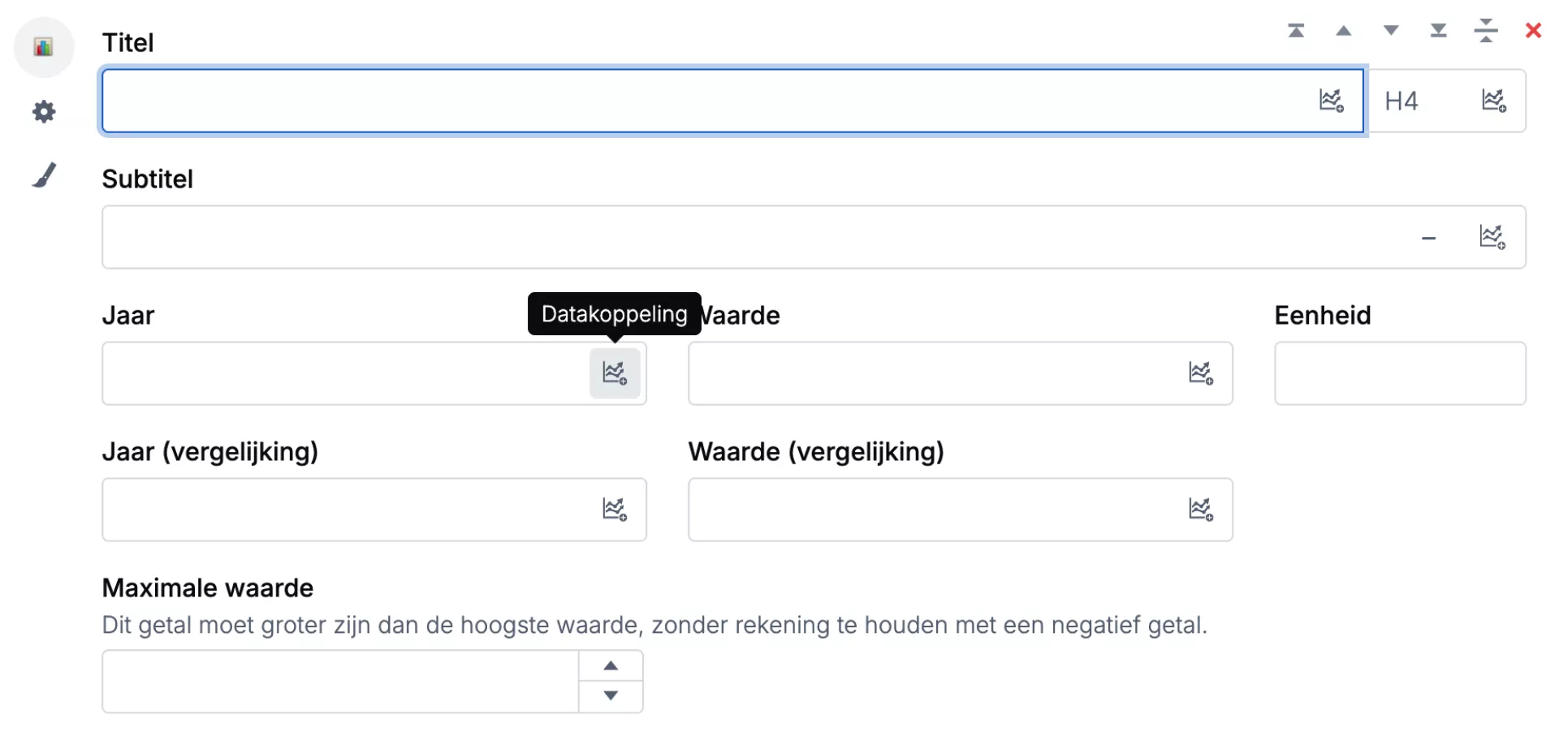Viewport: 1559px width, 745px height.
Task: Decrease the Maximale waarde value
Action: pos(611,695)
